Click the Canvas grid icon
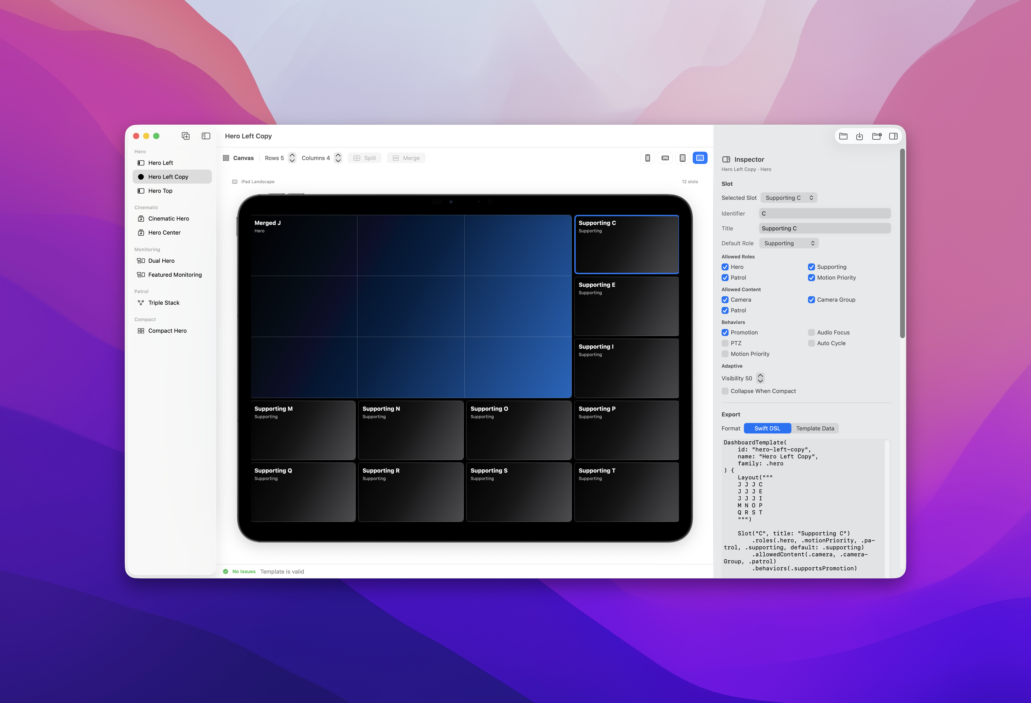Image resolution: width=1031 pixels, height=703 pixels. point(226,158)
